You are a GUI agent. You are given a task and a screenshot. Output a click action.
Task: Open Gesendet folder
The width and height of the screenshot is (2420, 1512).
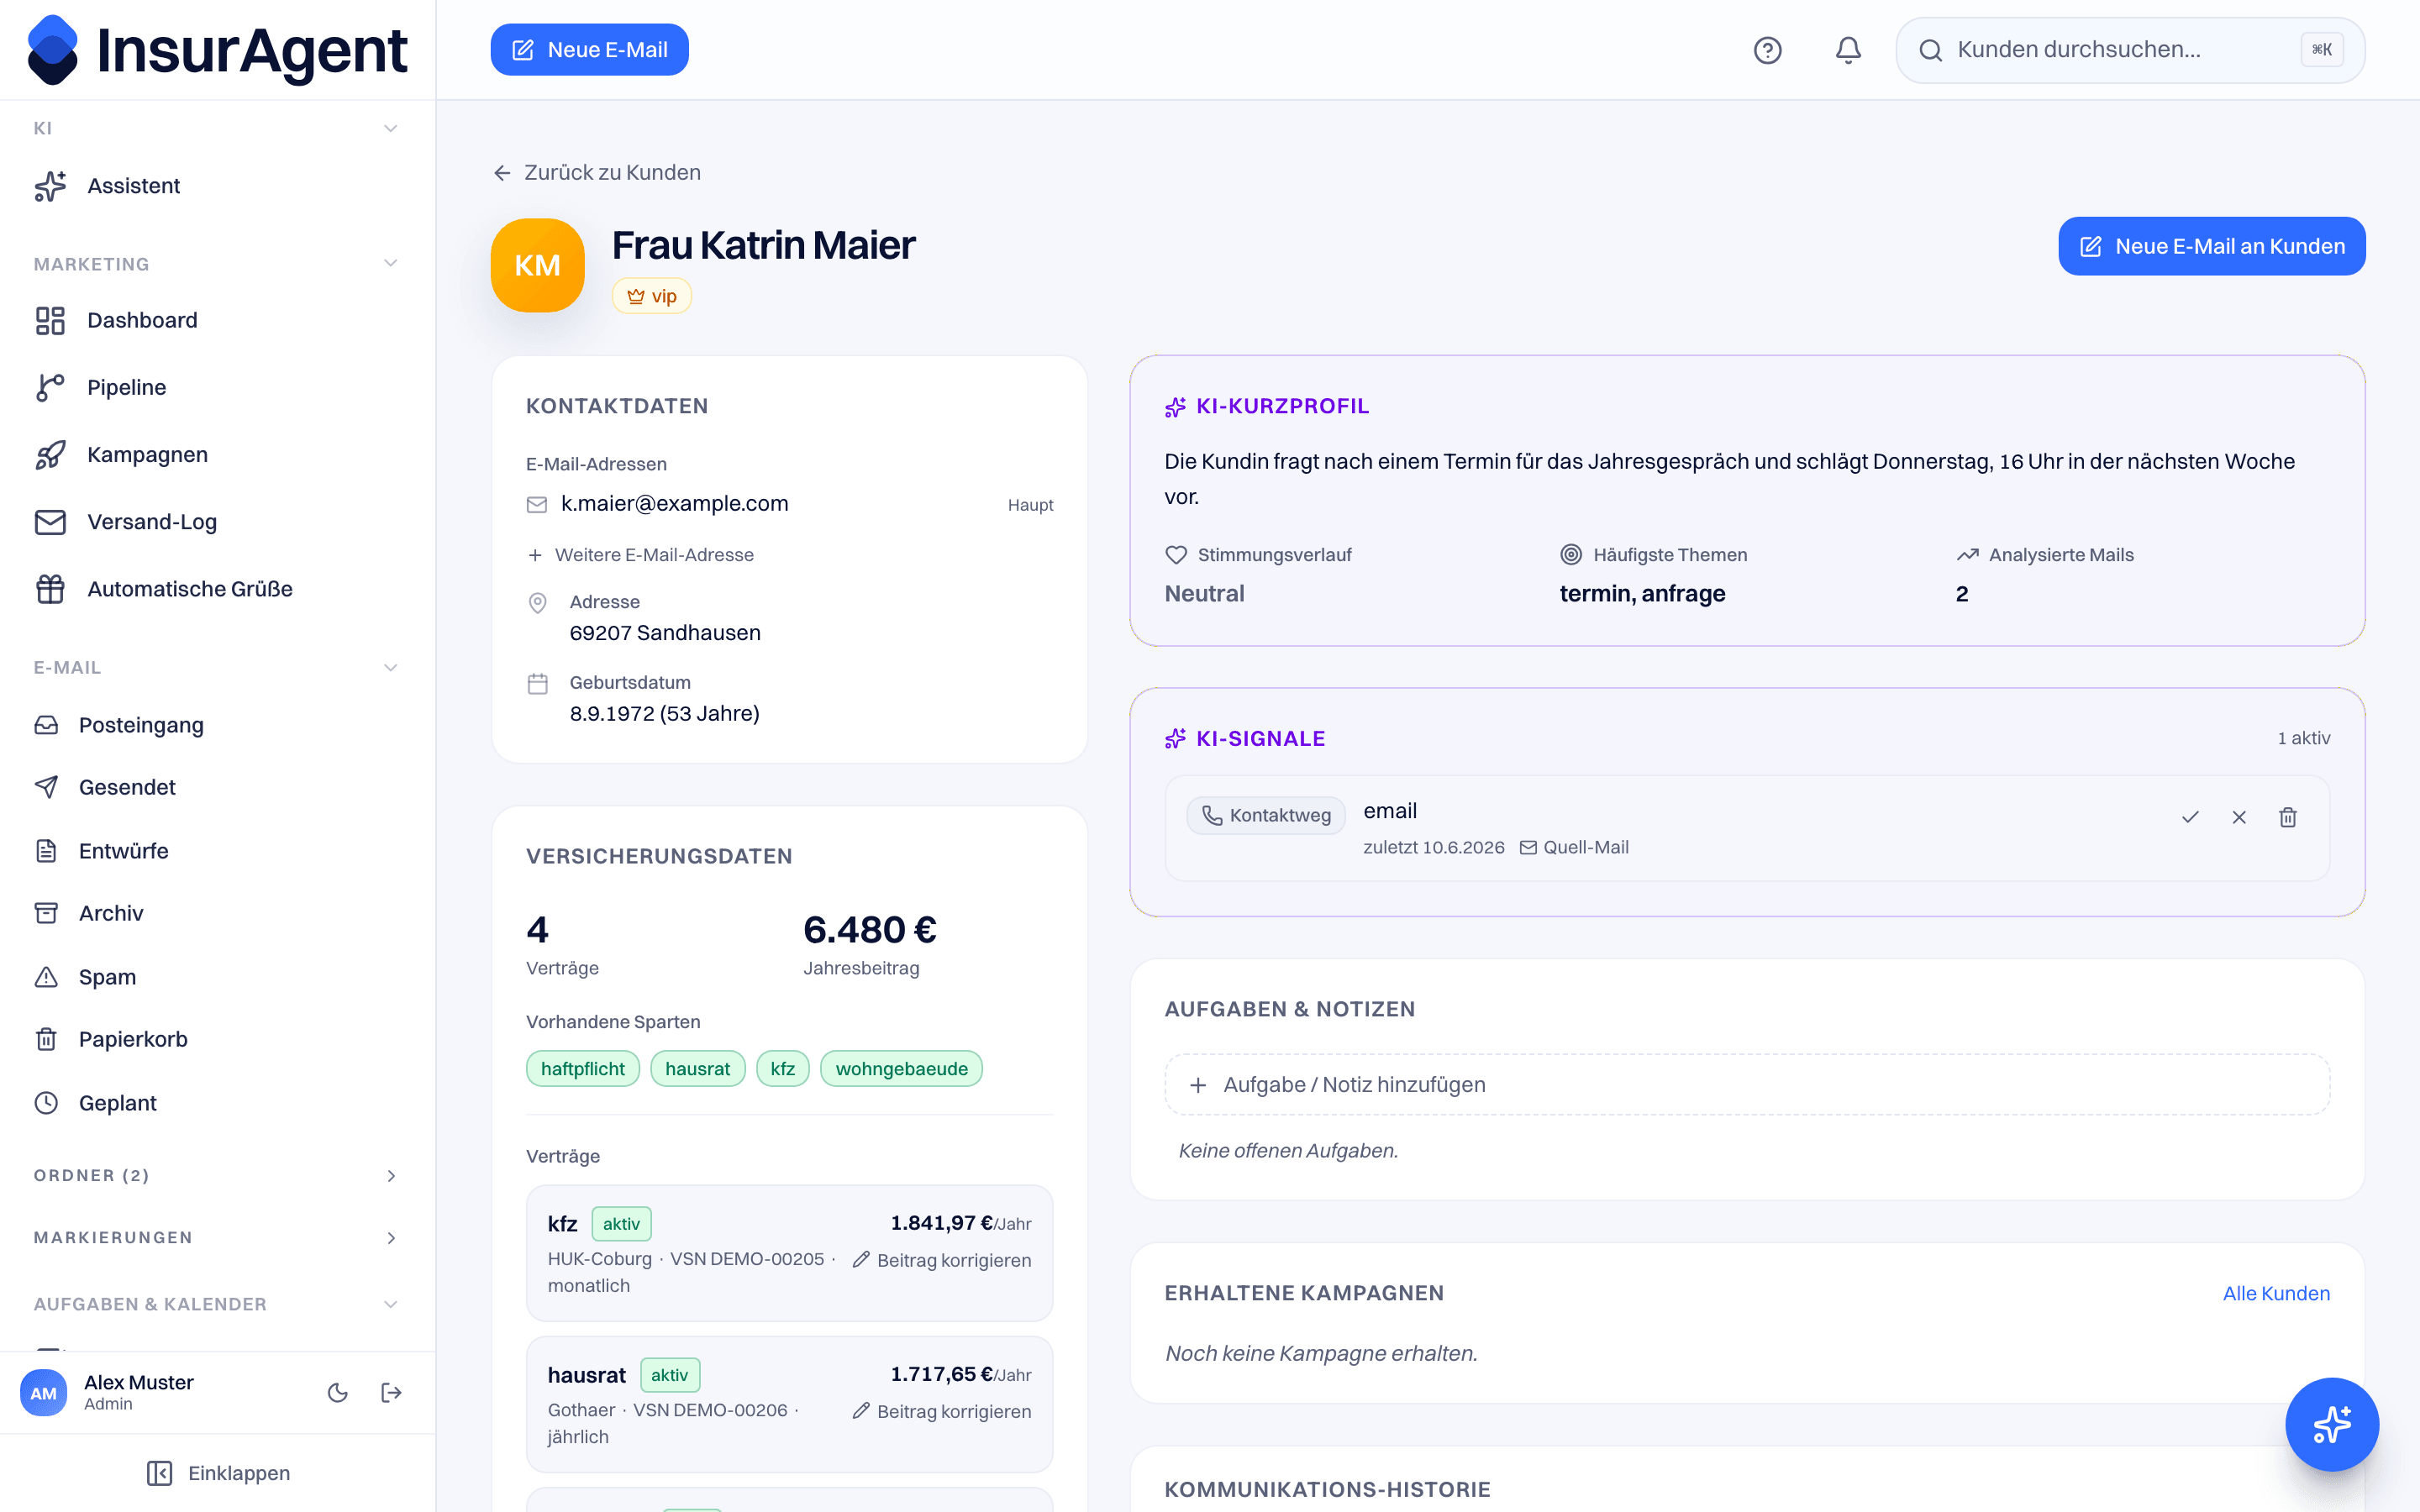pos(217,787)
